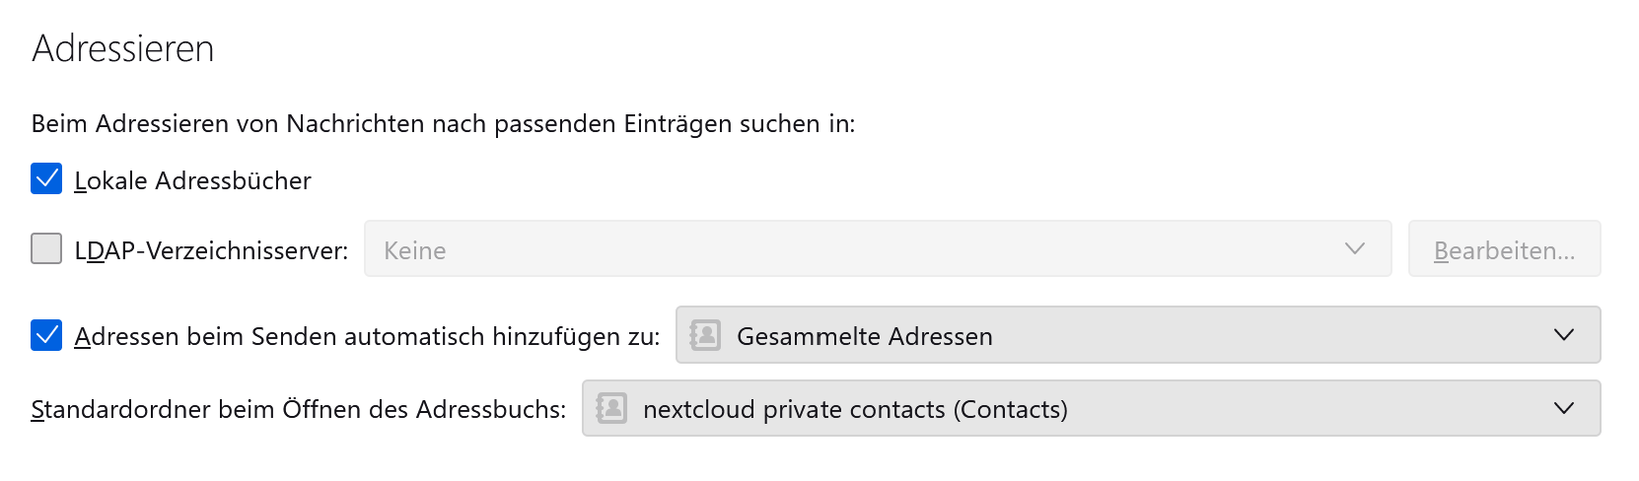Viewport: 1639px width, 481px height.
Task: Open the LDAP server dropdown showing Keine
Action: (877, 249)
